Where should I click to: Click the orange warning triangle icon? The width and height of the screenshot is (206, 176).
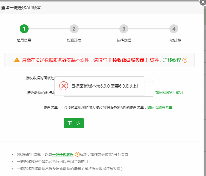[x=17, y=60]
